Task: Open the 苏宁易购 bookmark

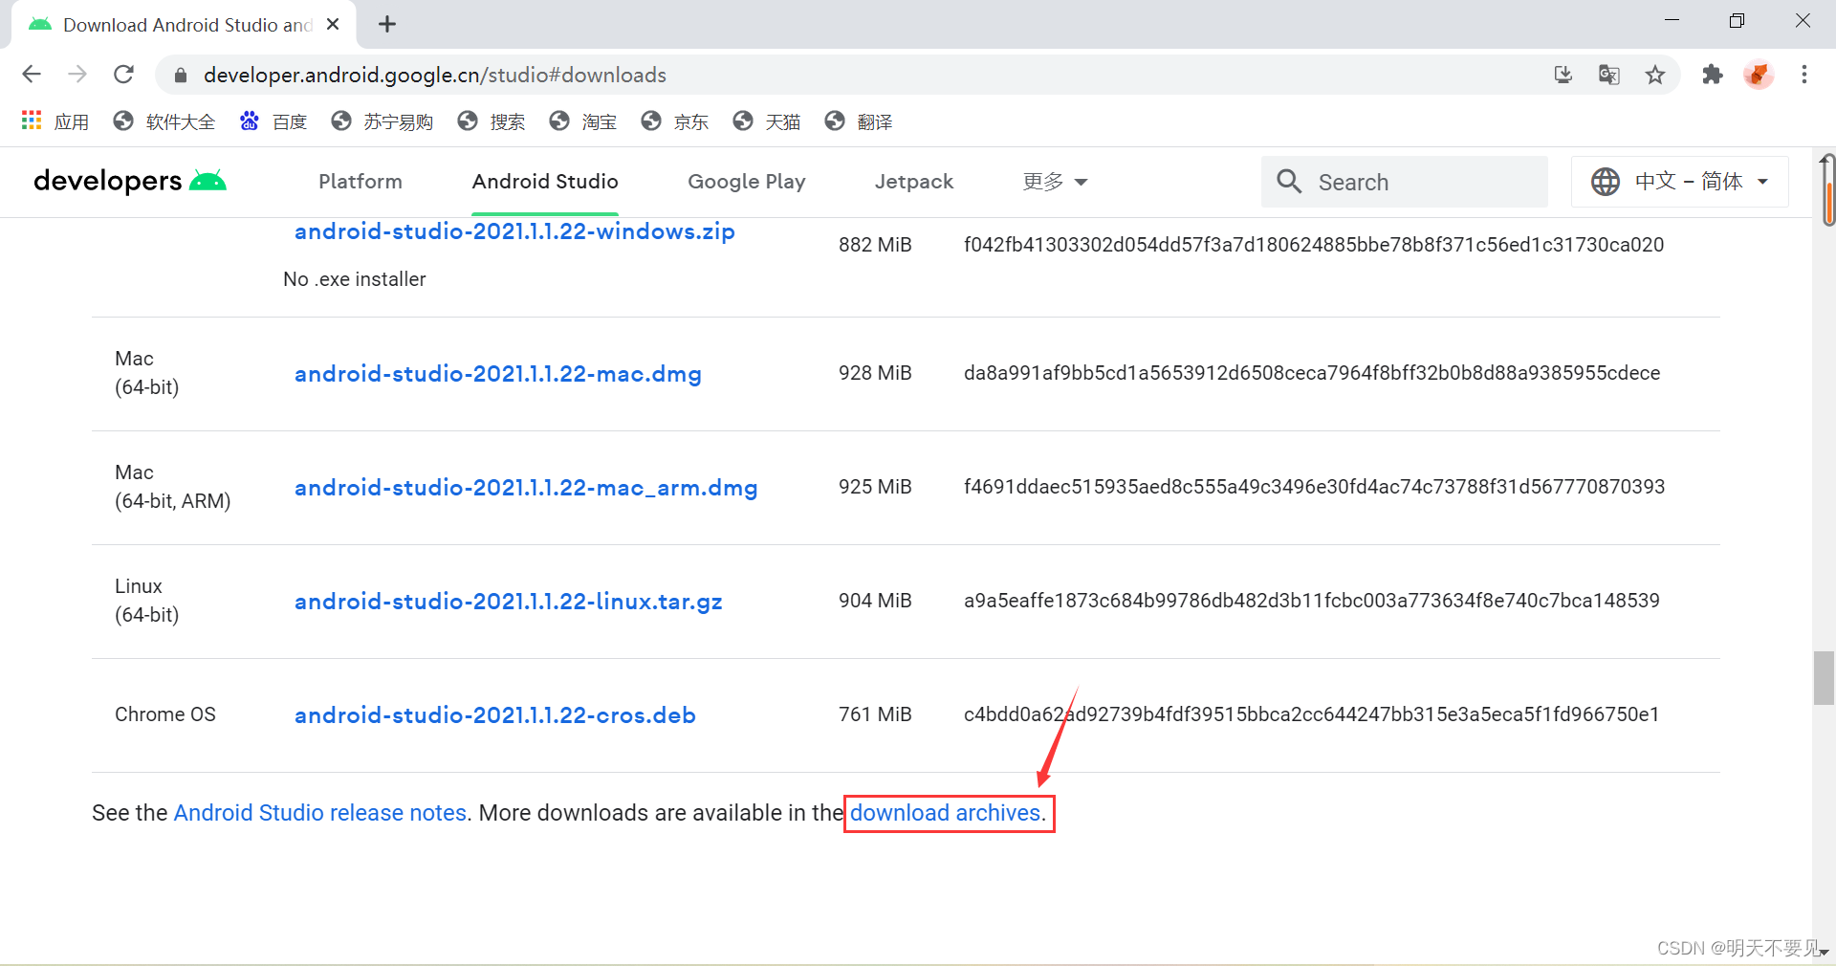Action: tap(382, 121)
